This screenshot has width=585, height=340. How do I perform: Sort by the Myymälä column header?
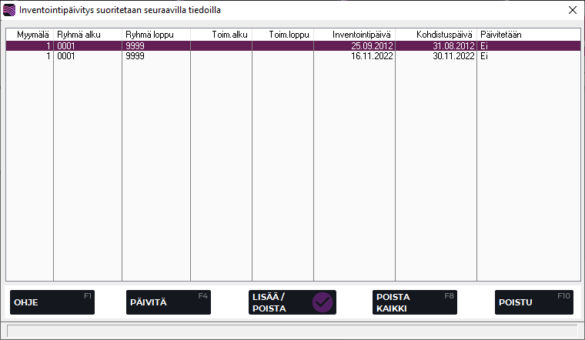click(29, 35)
